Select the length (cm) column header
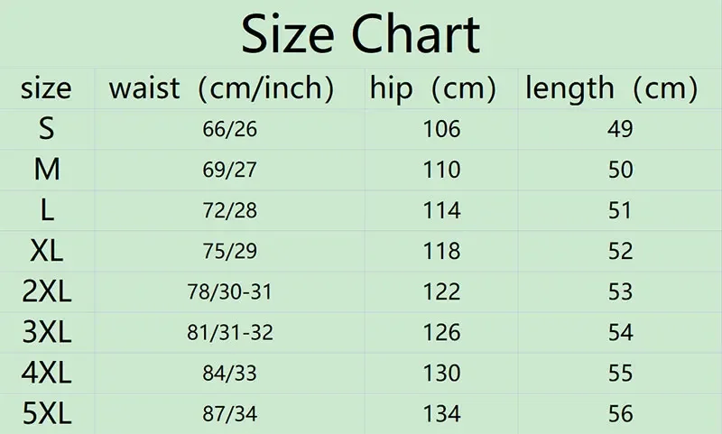This screenshot has height=434, width=722. (611, 88)
